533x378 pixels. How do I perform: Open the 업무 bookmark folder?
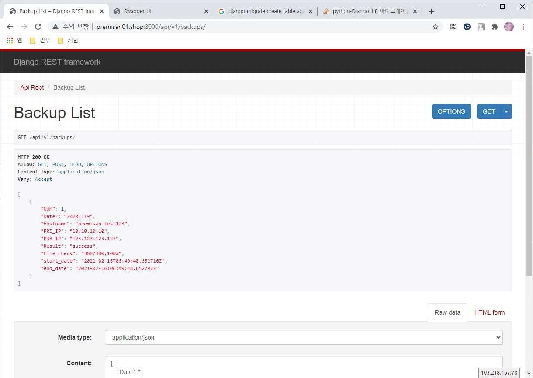coord(40,40)
